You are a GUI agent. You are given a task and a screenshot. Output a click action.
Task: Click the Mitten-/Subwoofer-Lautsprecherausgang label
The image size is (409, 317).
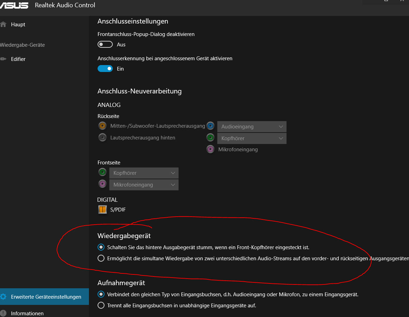coord(157,126)
